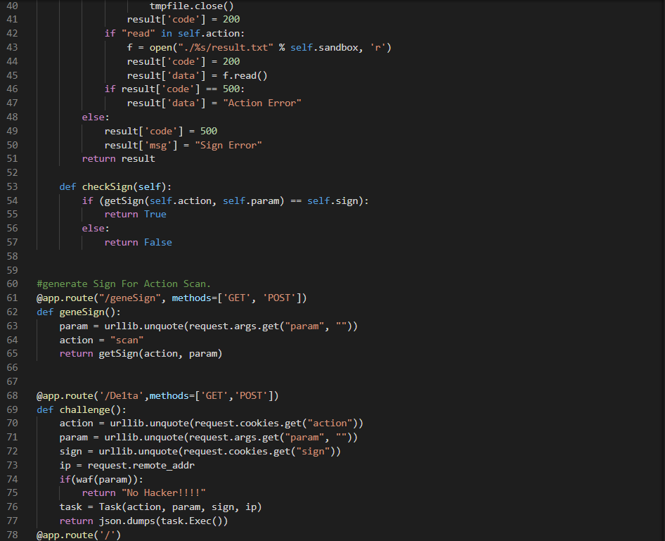This screenshot has width=665, height=541.
Task: Click 'getSign(action, param)' on line 65
Action: coord(161,354)
